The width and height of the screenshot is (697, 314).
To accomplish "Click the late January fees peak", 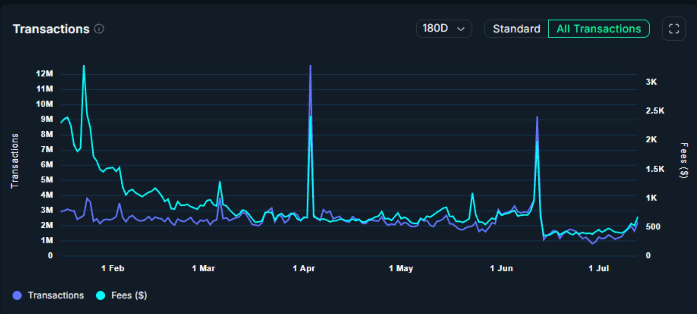I will 84,66.
